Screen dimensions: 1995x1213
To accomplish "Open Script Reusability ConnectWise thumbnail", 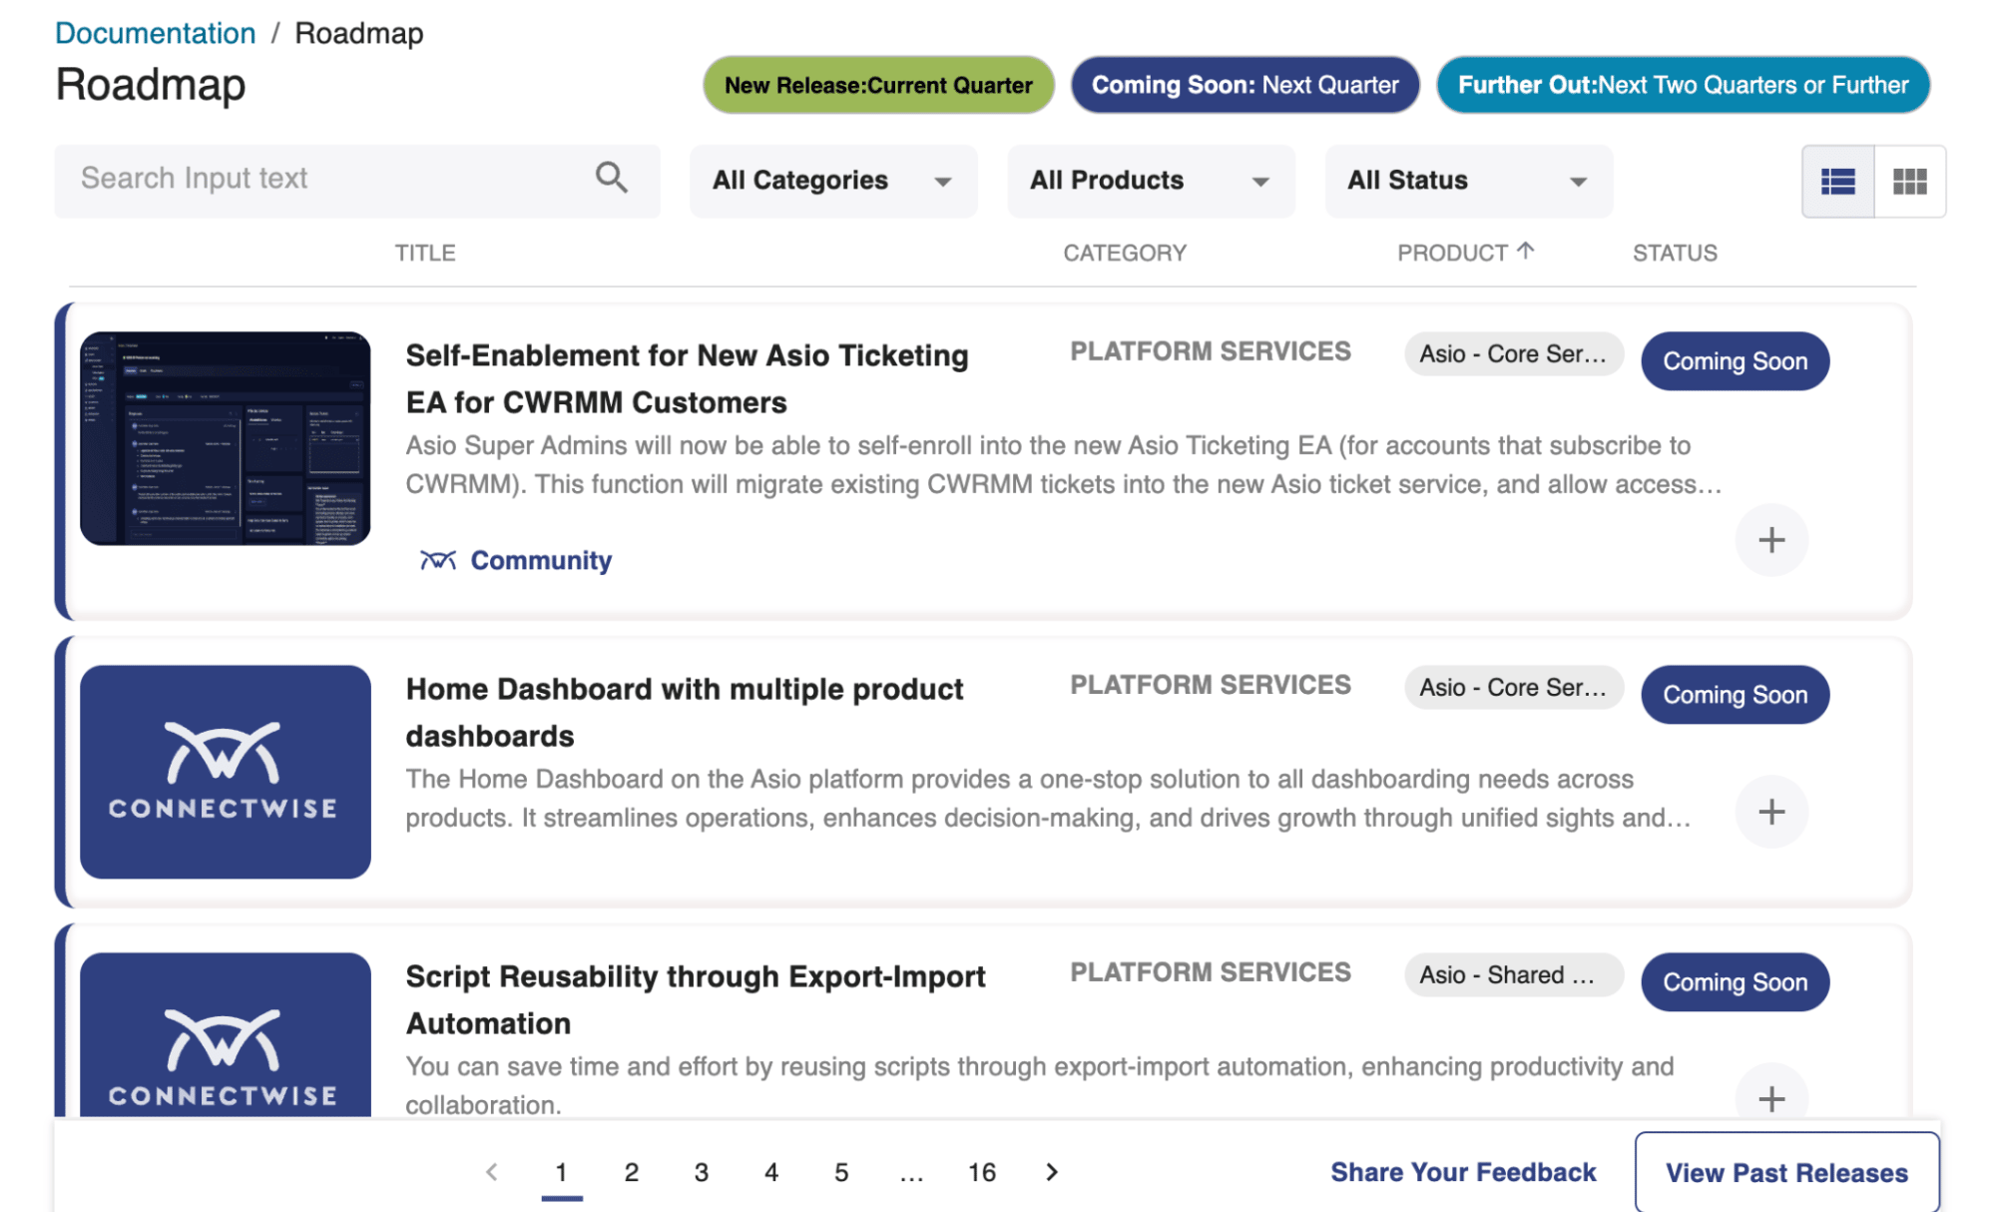I will click(x=226, y=1034).
